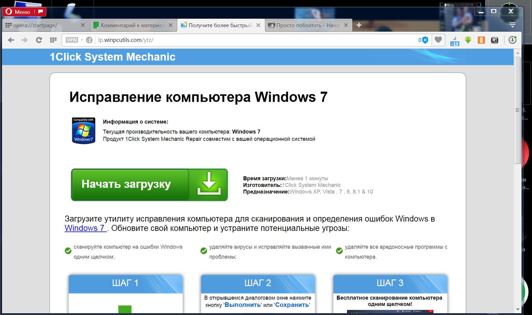Follow the Windows 7 hyperlink
This screenshot has height=315, width=532.
click(x=85, y=228)
